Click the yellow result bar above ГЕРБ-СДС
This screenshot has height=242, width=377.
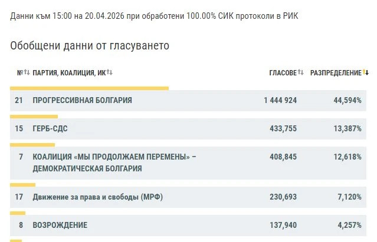(x=34, y=117)
